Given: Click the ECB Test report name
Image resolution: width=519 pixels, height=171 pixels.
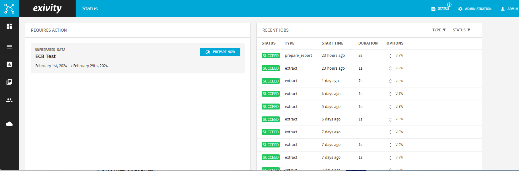Looking at the screenshot, I should tap(45, 56).
